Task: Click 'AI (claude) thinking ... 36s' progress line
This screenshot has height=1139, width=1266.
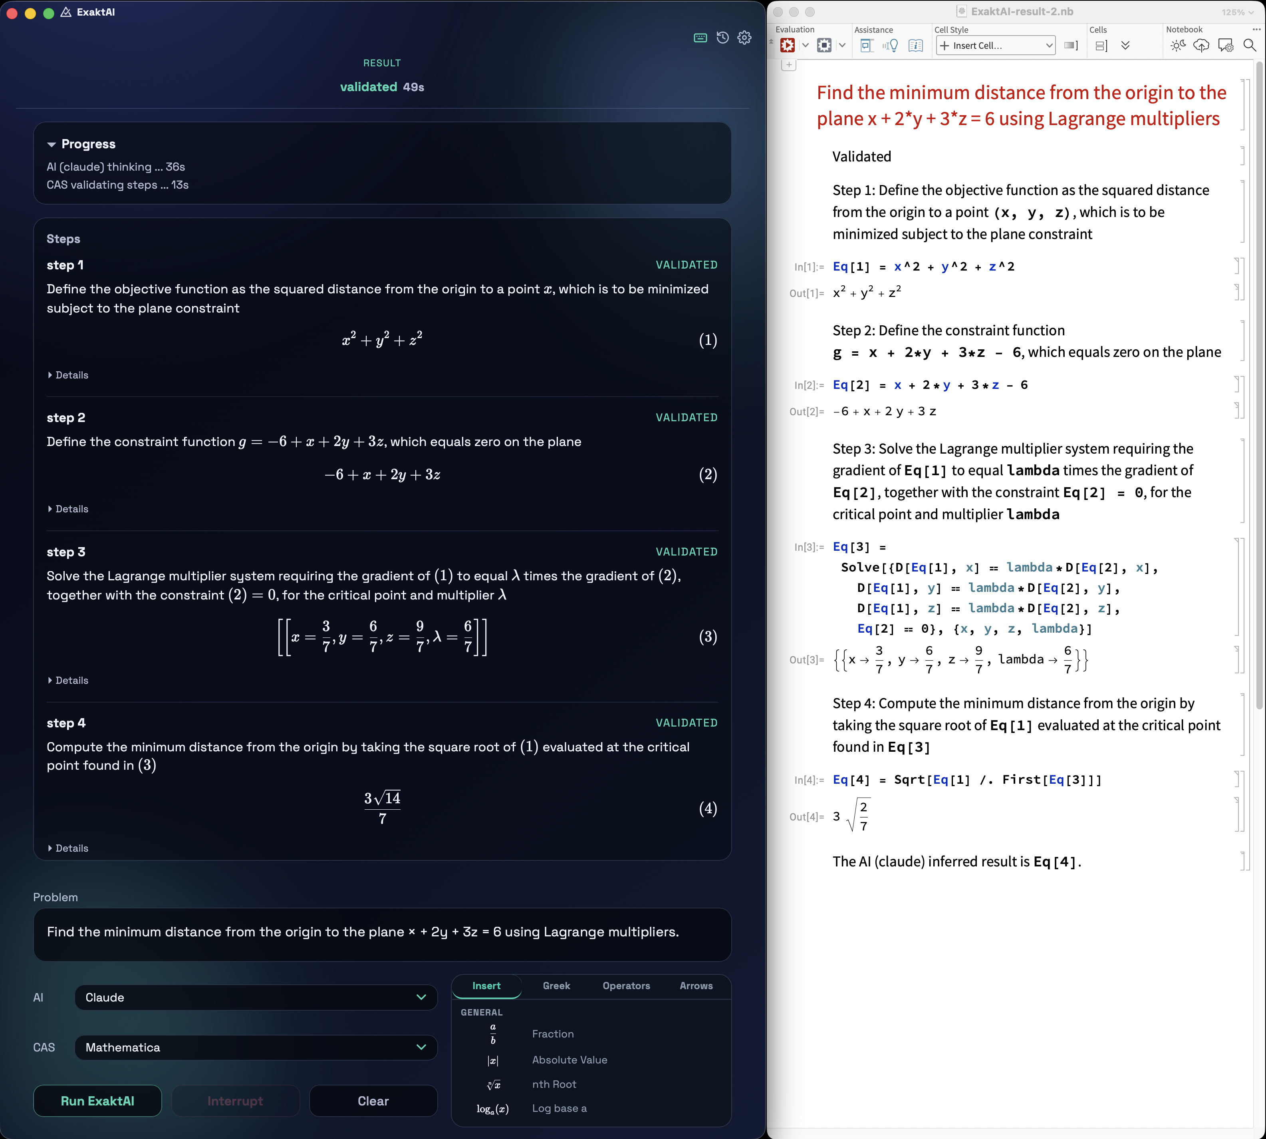Action: click(x=116, y=167)
